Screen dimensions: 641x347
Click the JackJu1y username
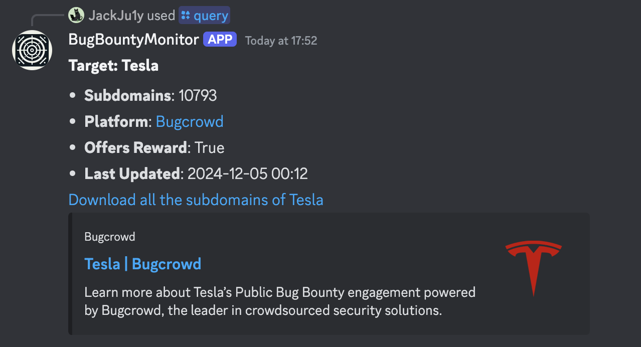(x=116, y=16)
